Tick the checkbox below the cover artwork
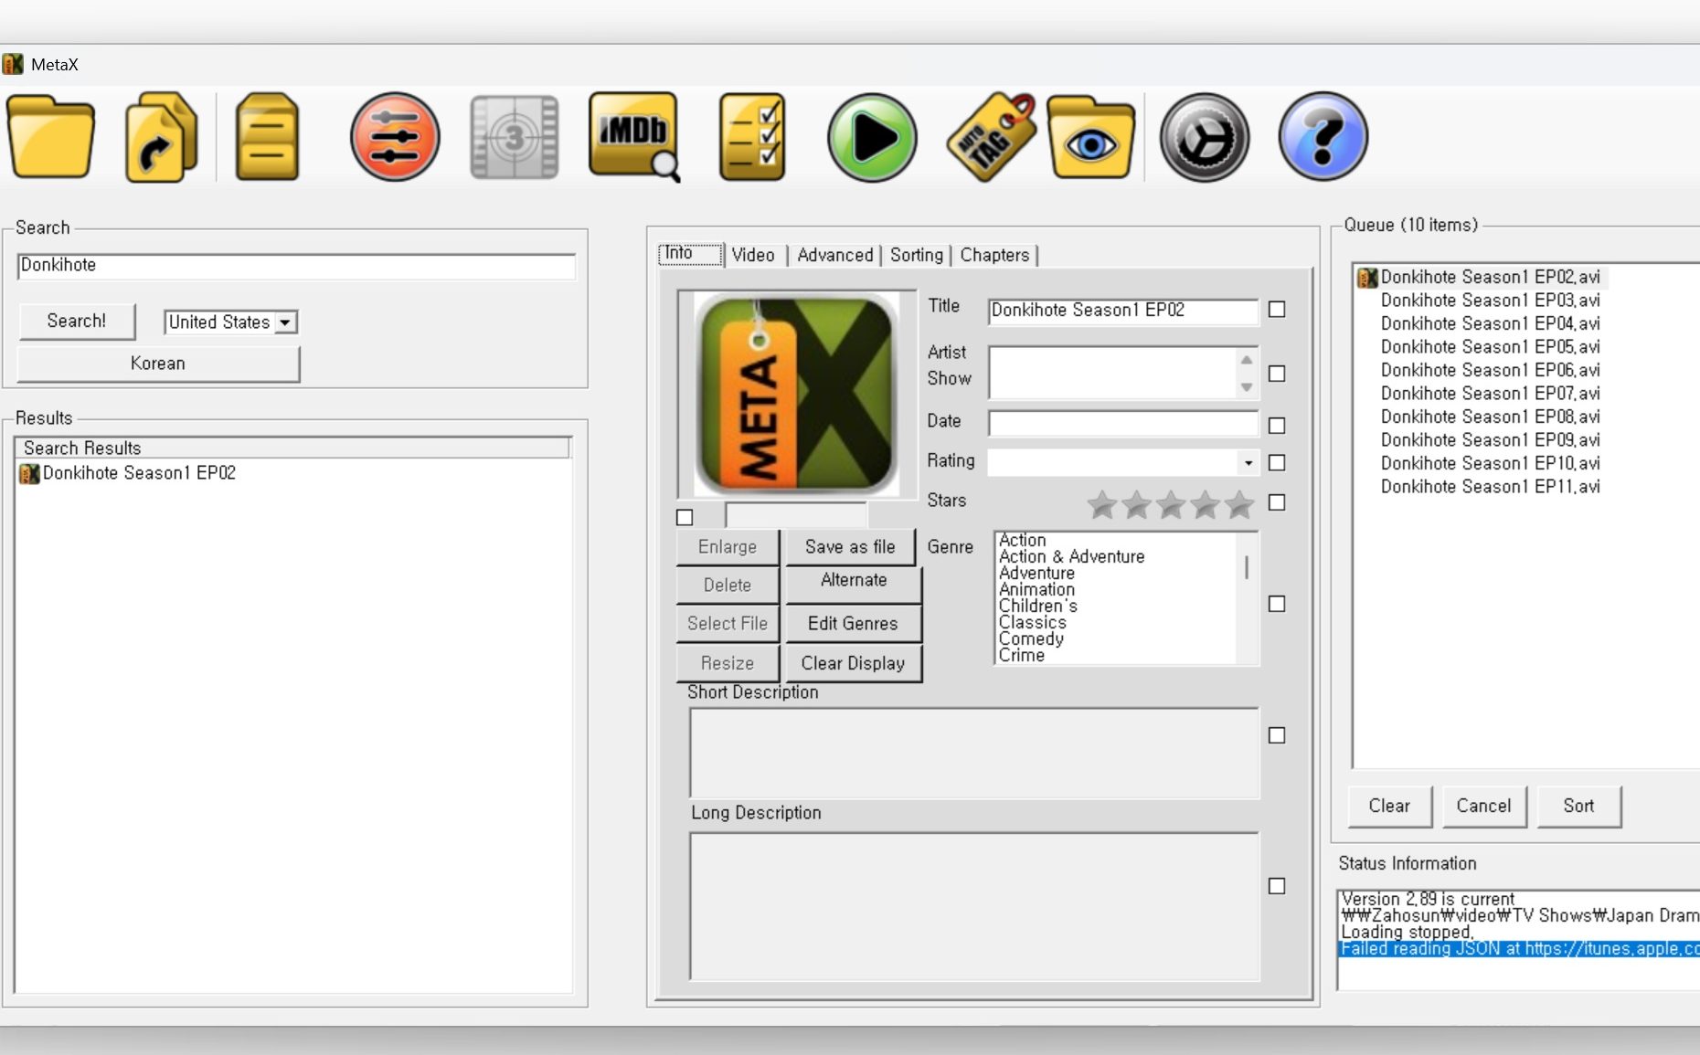 (x=685, y=517)
